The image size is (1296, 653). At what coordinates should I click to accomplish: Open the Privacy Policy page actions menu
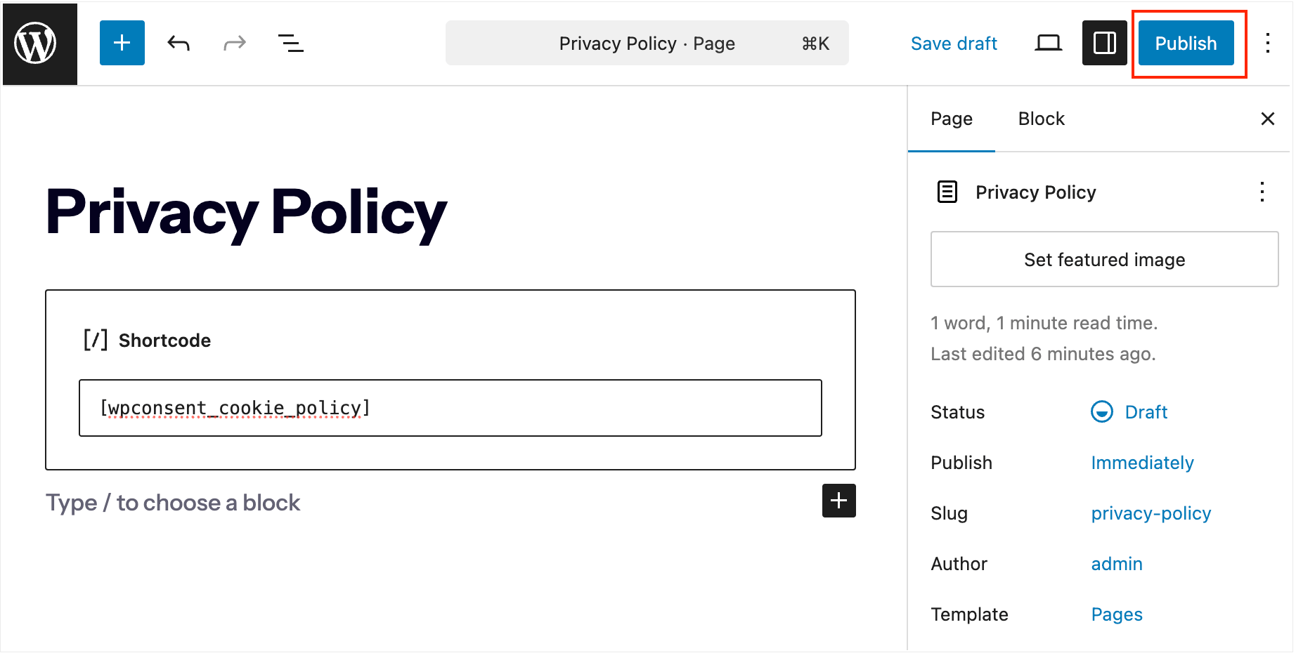coord(1262,192)
